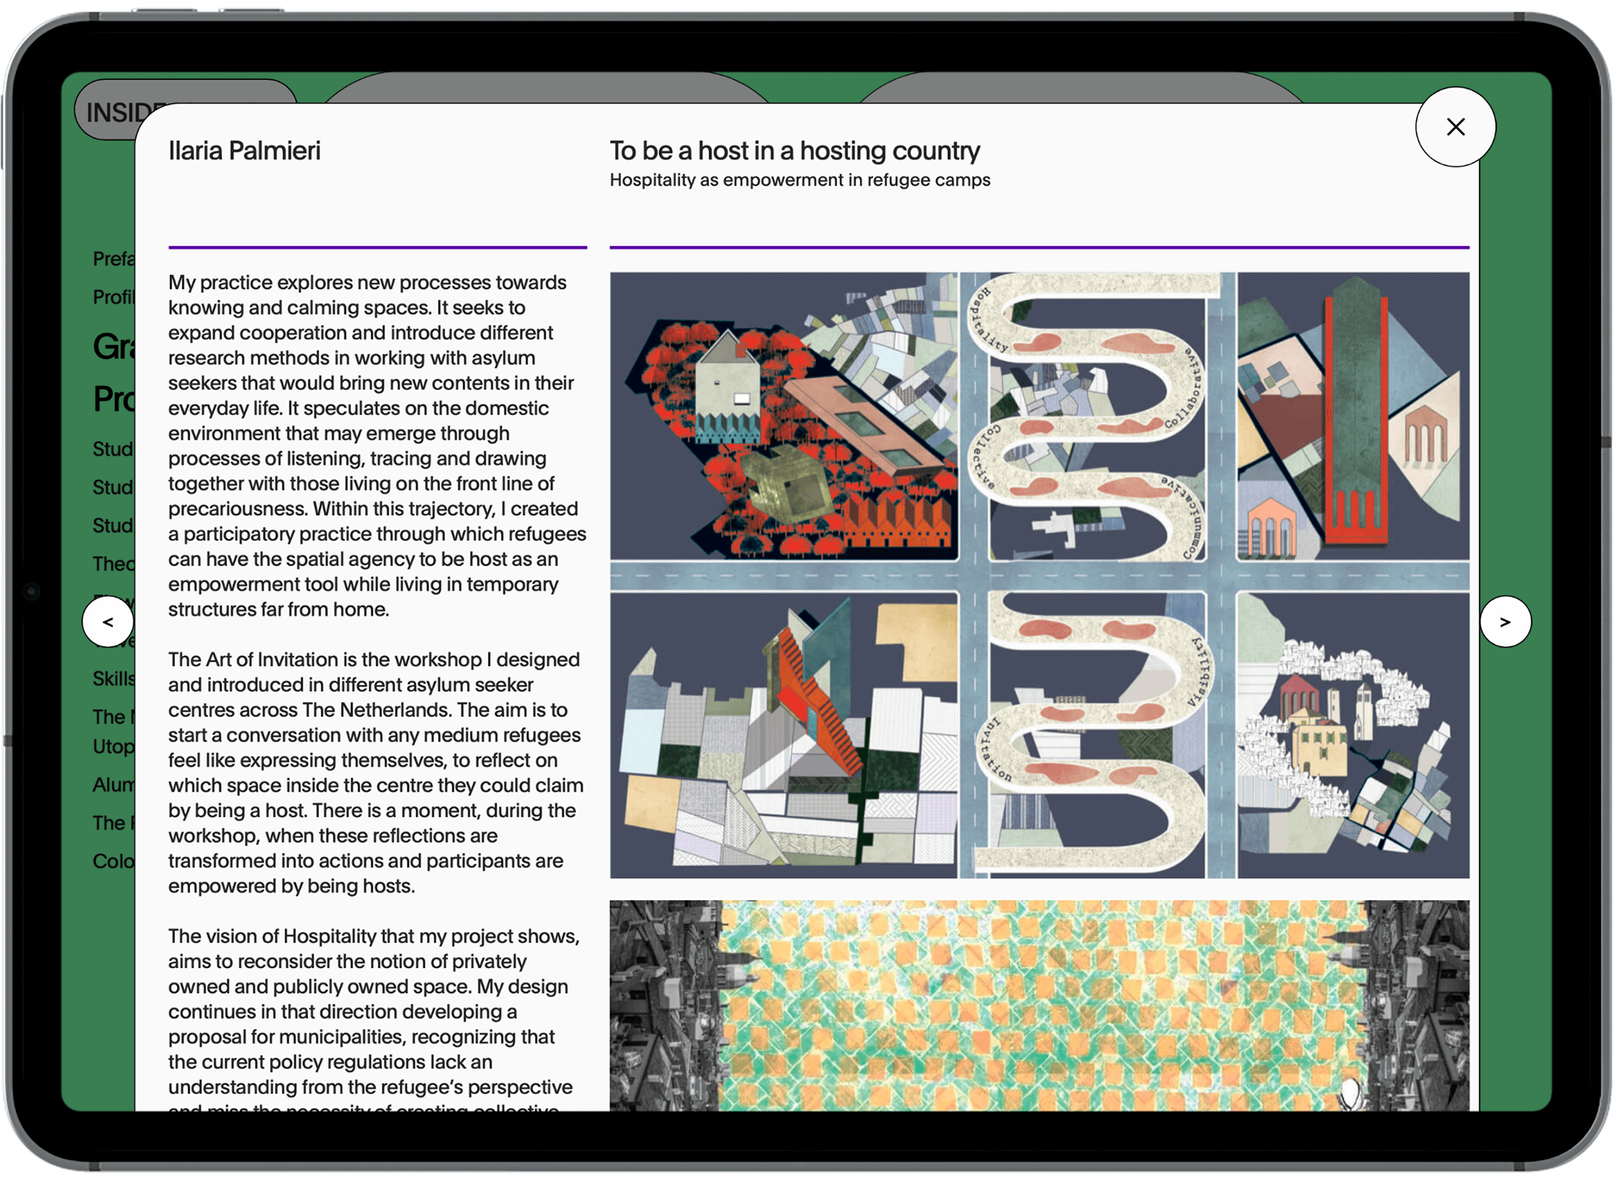Open the 'The M' sidebar link
1615x1179 pixels.
tap(113, 717)
